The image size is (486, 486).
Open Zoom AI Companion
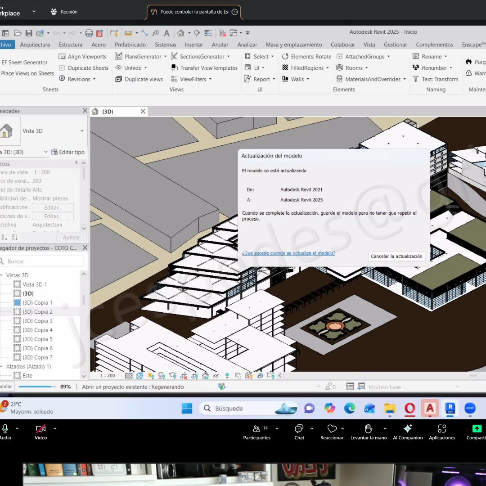click(x=408, y=432)
